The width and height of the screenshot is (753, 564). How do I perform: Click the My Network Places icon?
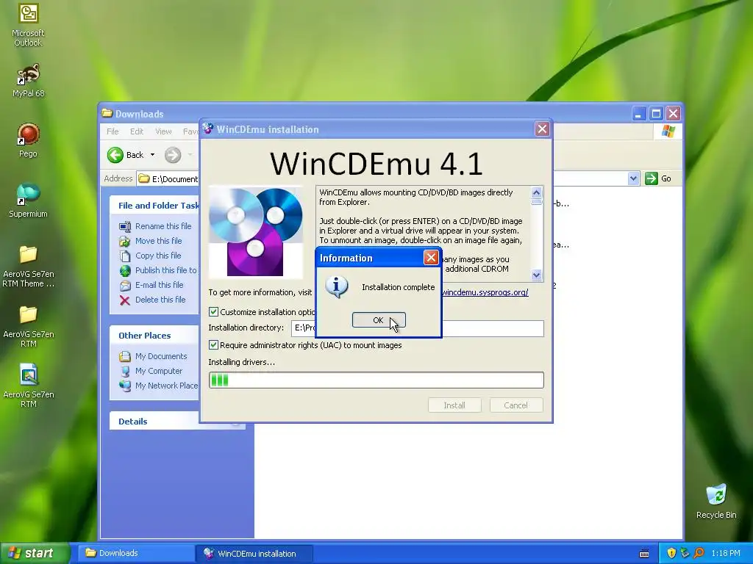point(125,386)
